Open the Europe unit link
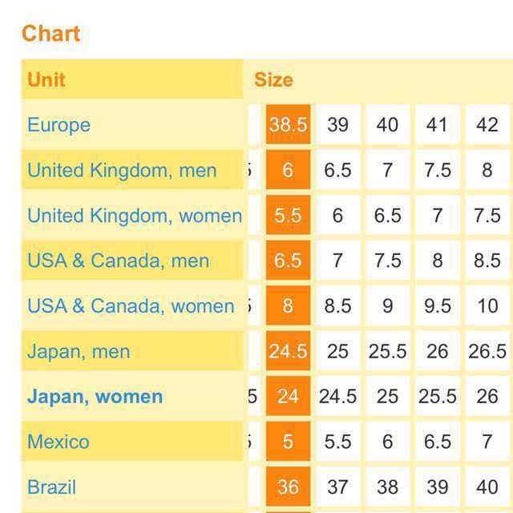Viewport: 513px width, 513px height. tap(59, 125)
